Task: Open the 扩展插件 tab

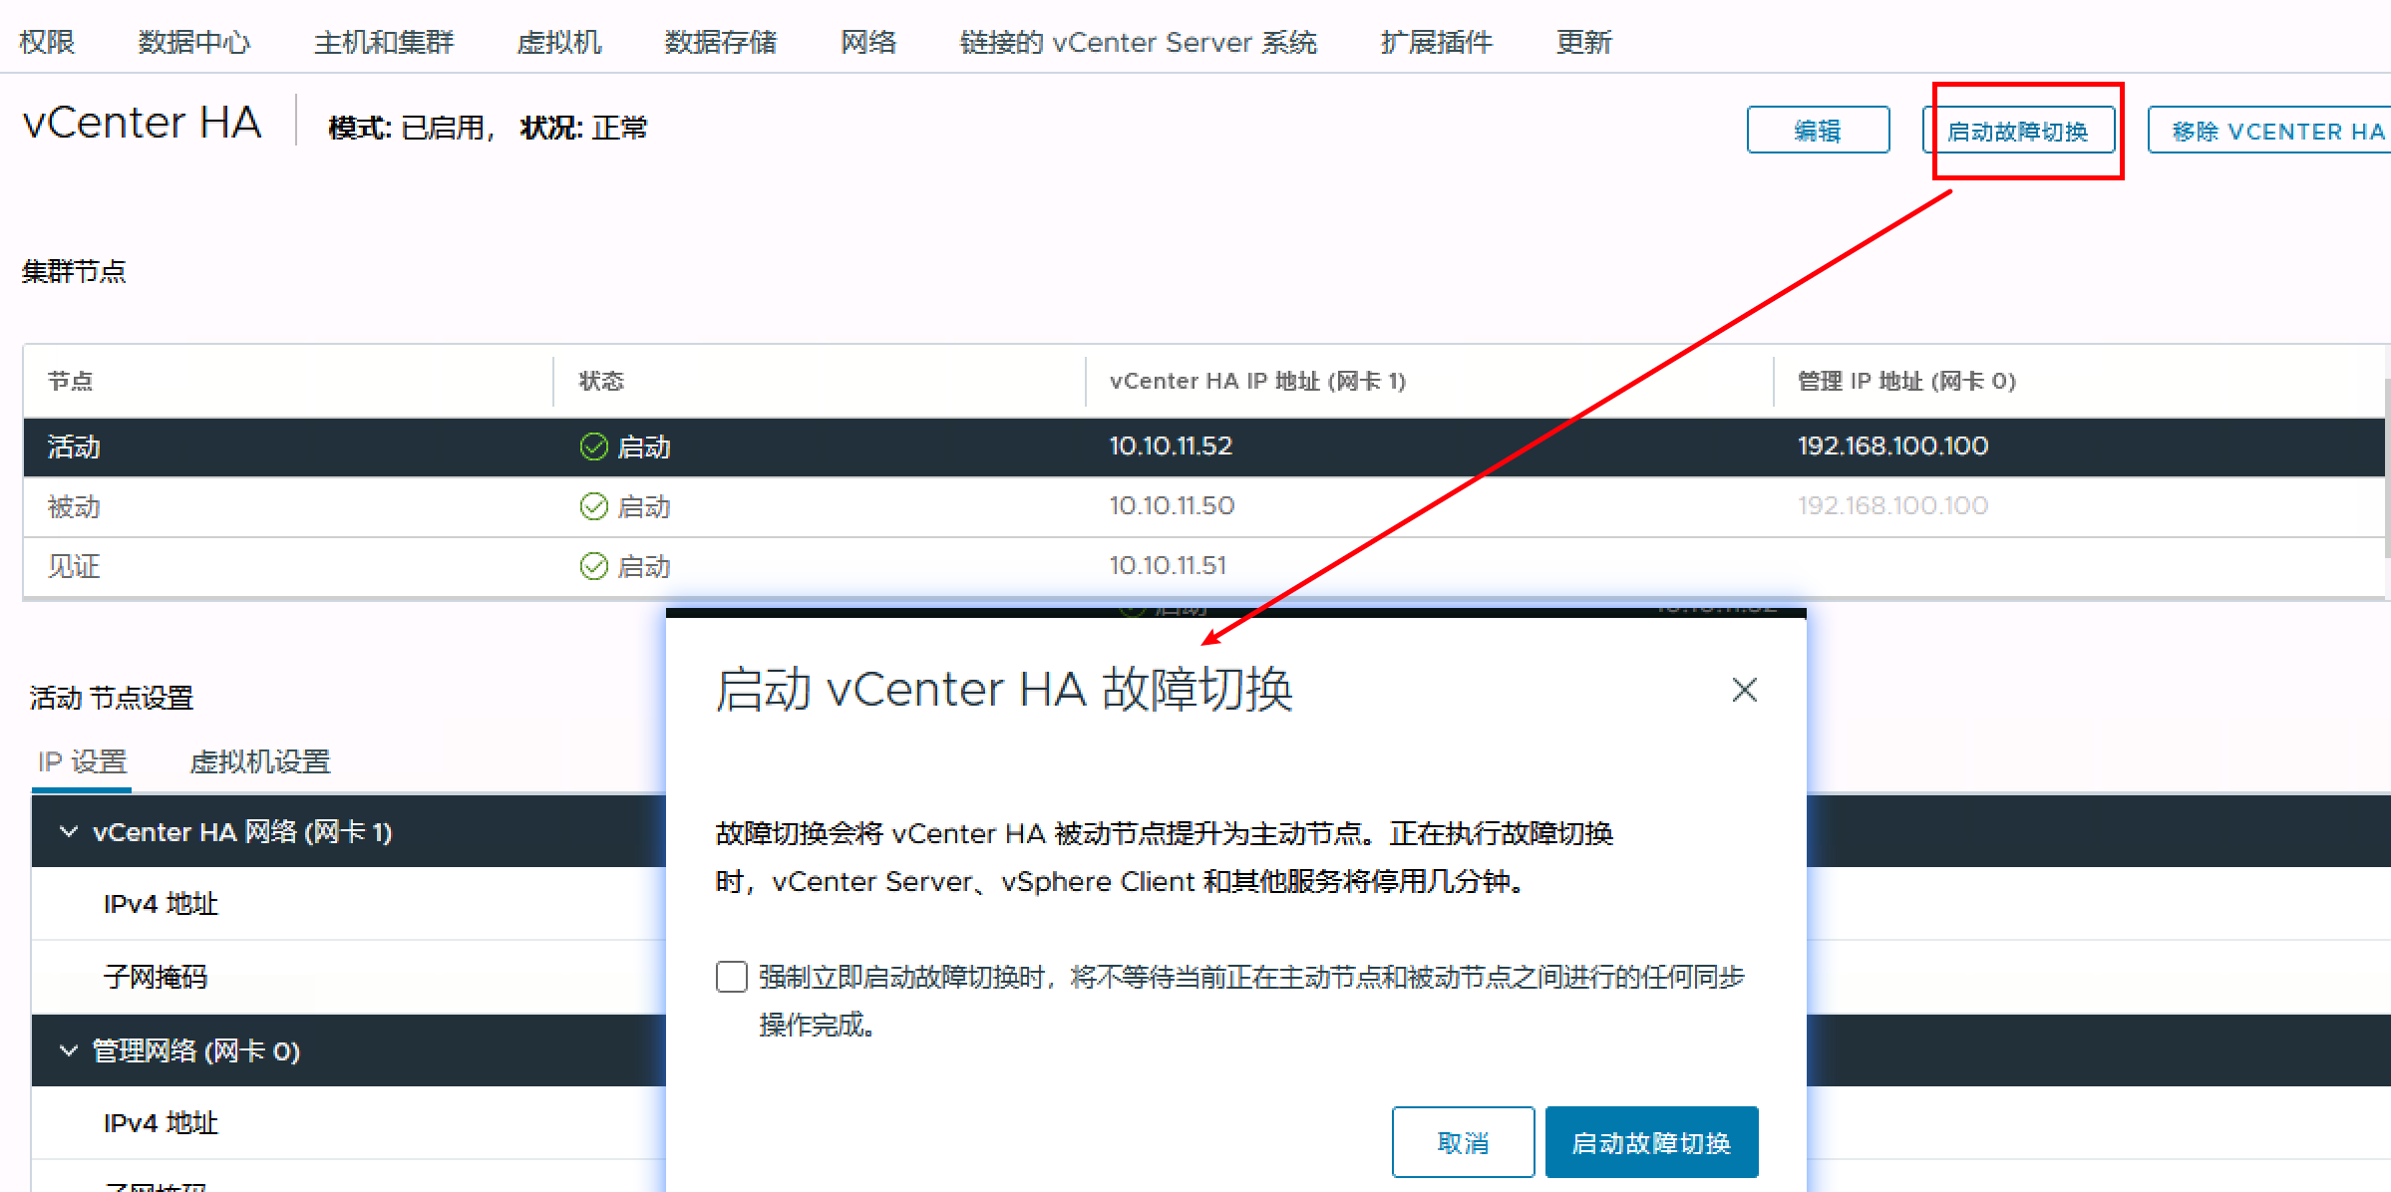Action: click(x=1436, y=42)
